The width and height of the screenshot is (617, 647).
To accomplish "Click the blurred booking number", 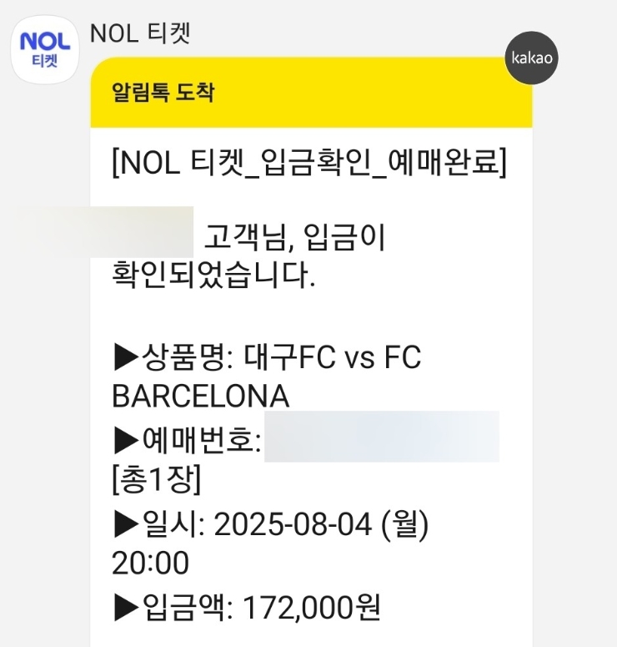I will coord(382,437).
